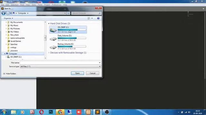Click the Computer breadcrumb in the address bar
The width and height of the screenshot is (206, 115).
tap(22, 13)
